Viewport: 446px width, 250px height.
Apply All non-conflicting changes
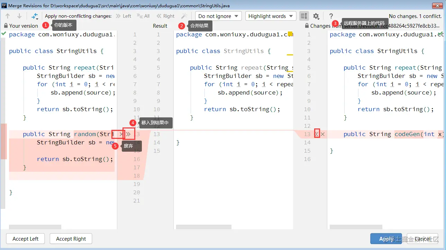(143, 16)
